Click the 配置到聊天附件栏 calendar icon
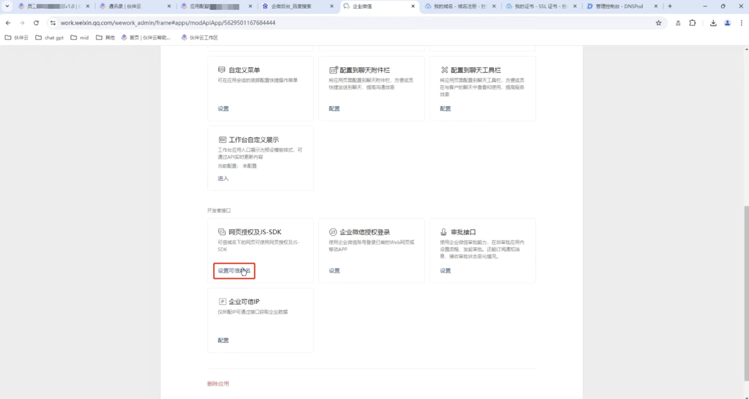This screenshot has width=749, height=399. 333,70
